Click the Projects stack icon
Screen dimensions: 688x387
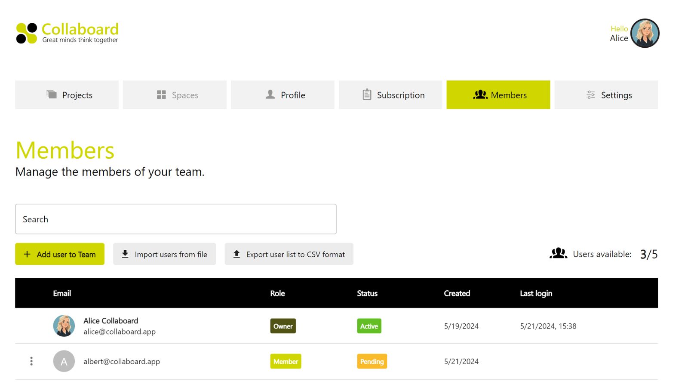(51, 94)
